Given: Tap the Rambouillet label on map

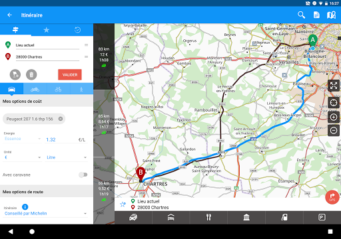Looking at the screenshot, I should pos(206,110).
